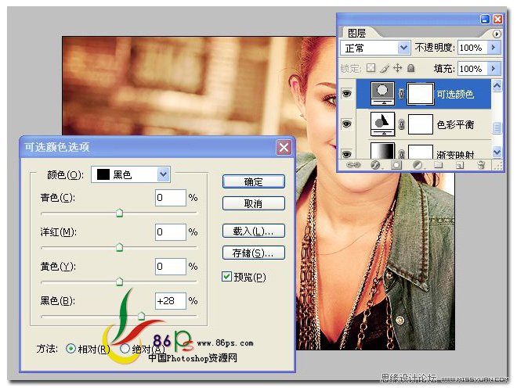This screenshot has height=391, width=517.
Task: Toggle lock position move icon
Action: tap(398, 68)
